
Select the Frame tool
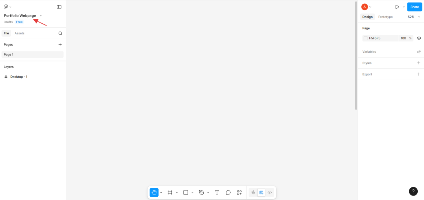click(x=170, y=193)
